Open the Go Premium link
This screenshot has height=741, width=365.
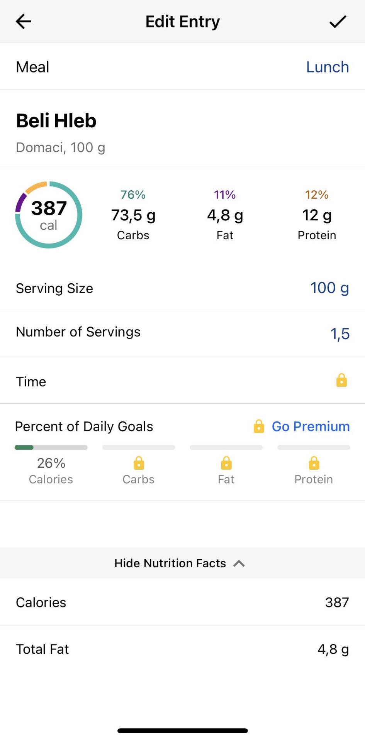coord(311,426)
